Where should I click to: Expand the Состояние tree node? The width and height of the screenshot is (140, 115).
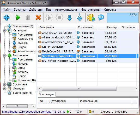[x=4, y=84]
